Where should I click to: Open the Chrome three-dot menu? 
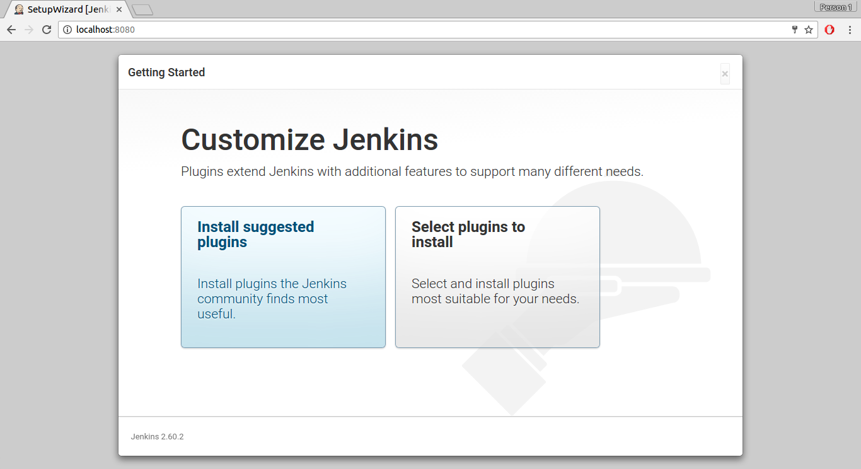pos(850,30)
